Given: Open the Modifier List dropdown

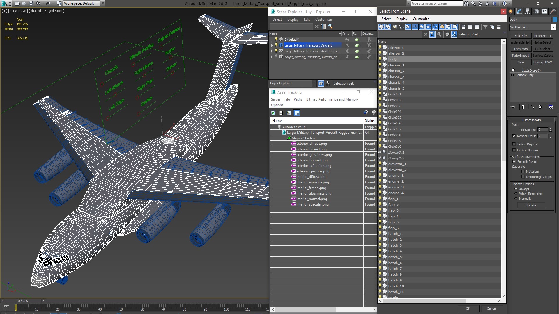Looking at the screenshot, I should [553, 27].
